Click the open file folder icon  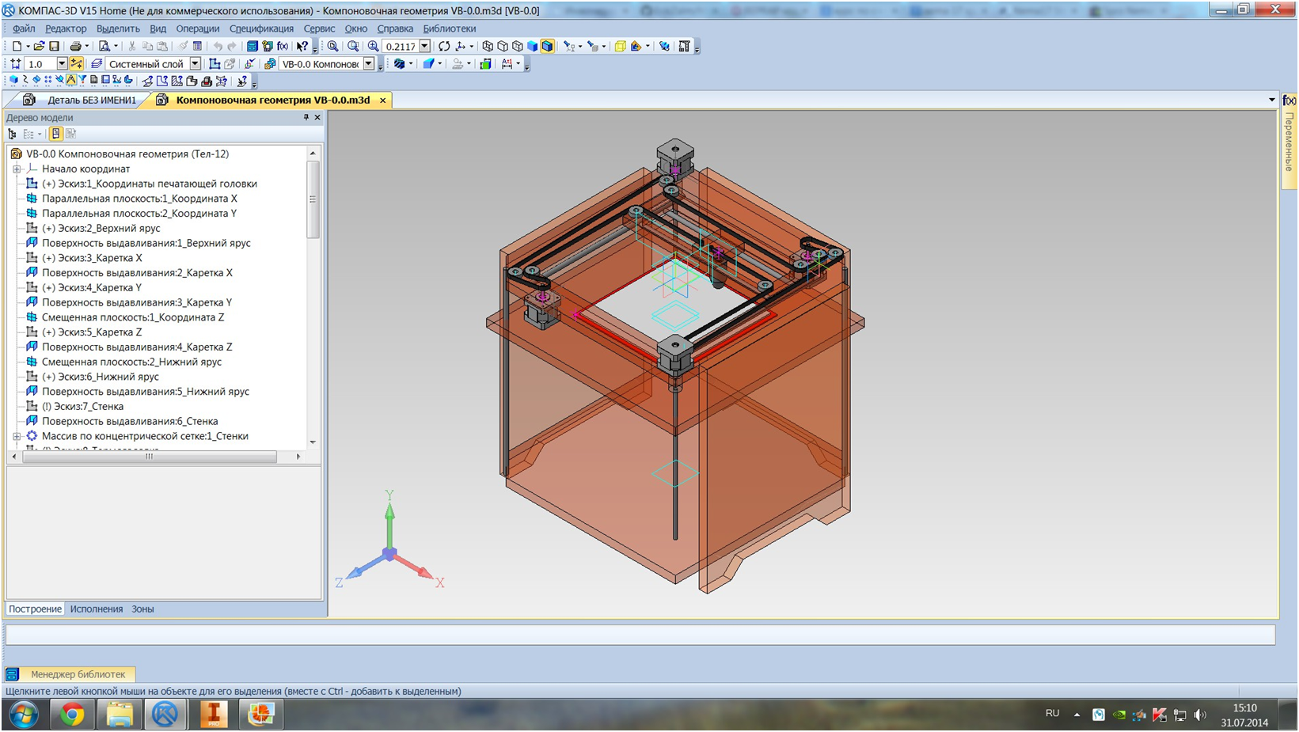pos(38,47)
